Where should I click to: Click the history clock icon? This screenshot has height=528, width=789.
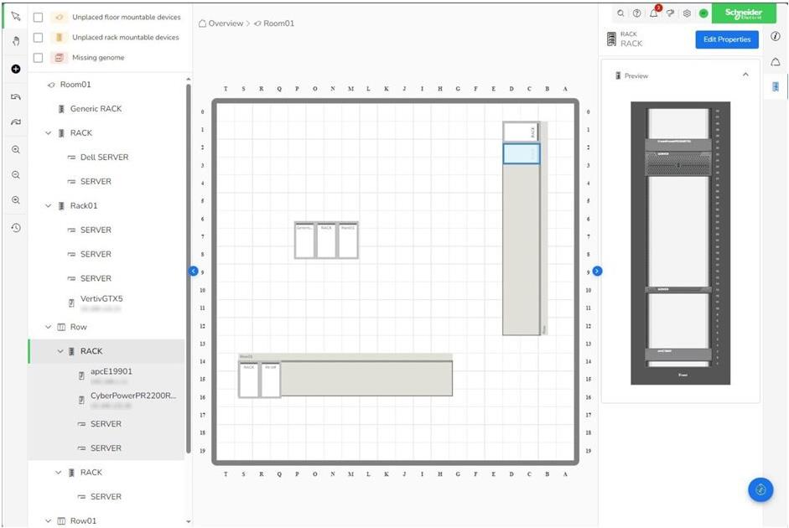pos(15,228)
